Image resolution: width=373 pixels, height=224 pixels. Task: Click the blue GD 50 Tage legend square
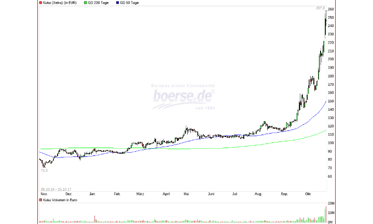coord(117,3)
